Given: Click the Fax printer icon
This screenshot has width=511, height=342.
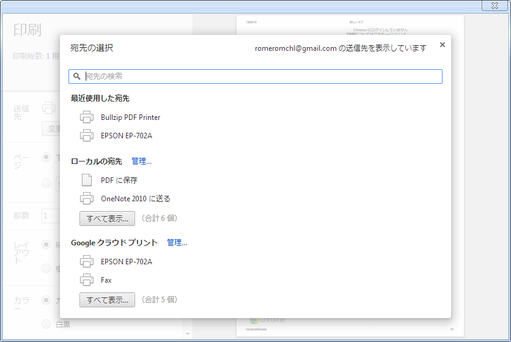Looking at the screenshot, I should click(87, 280).
